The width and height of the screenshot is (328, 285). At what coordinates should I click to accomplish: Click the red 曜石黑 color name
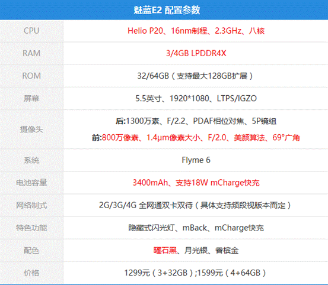pos(165,250)
